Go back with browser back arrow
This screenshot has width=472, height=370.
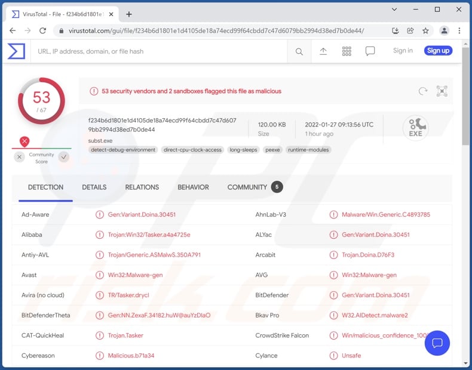click(x=13, y=30)
